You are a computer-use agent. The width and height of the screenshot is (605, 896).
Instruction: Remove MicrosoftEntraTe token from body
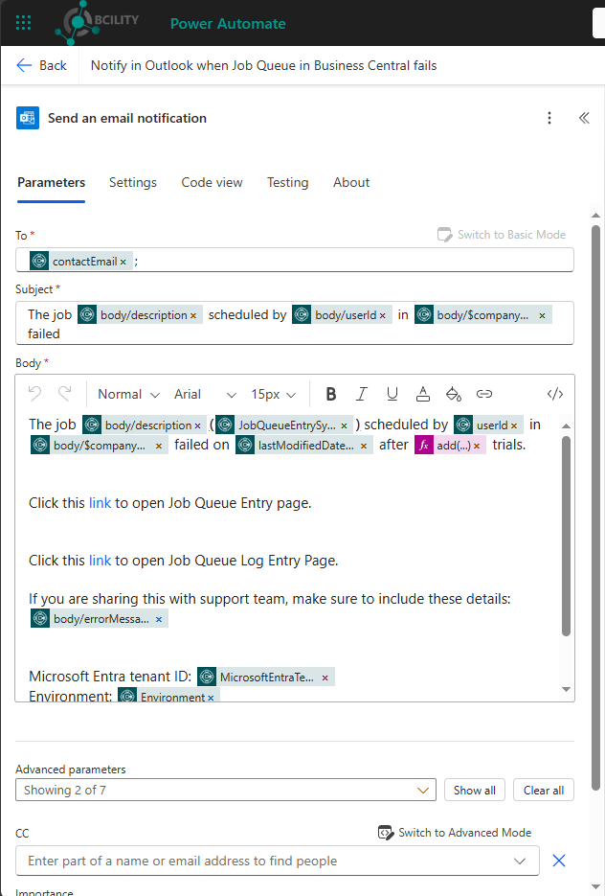click(325, 678)
